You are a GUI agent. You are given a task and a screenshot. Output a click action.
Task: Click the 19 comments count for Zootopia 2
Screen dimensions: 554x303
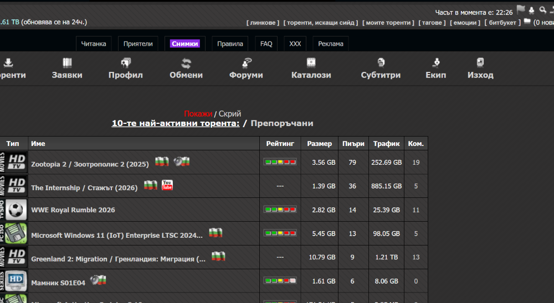pos(416,162)
